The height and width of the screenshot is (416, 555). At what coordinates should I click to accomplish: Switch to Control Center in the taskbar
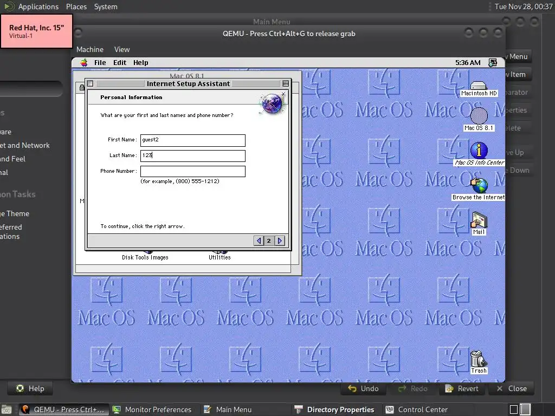coord(417,409)
